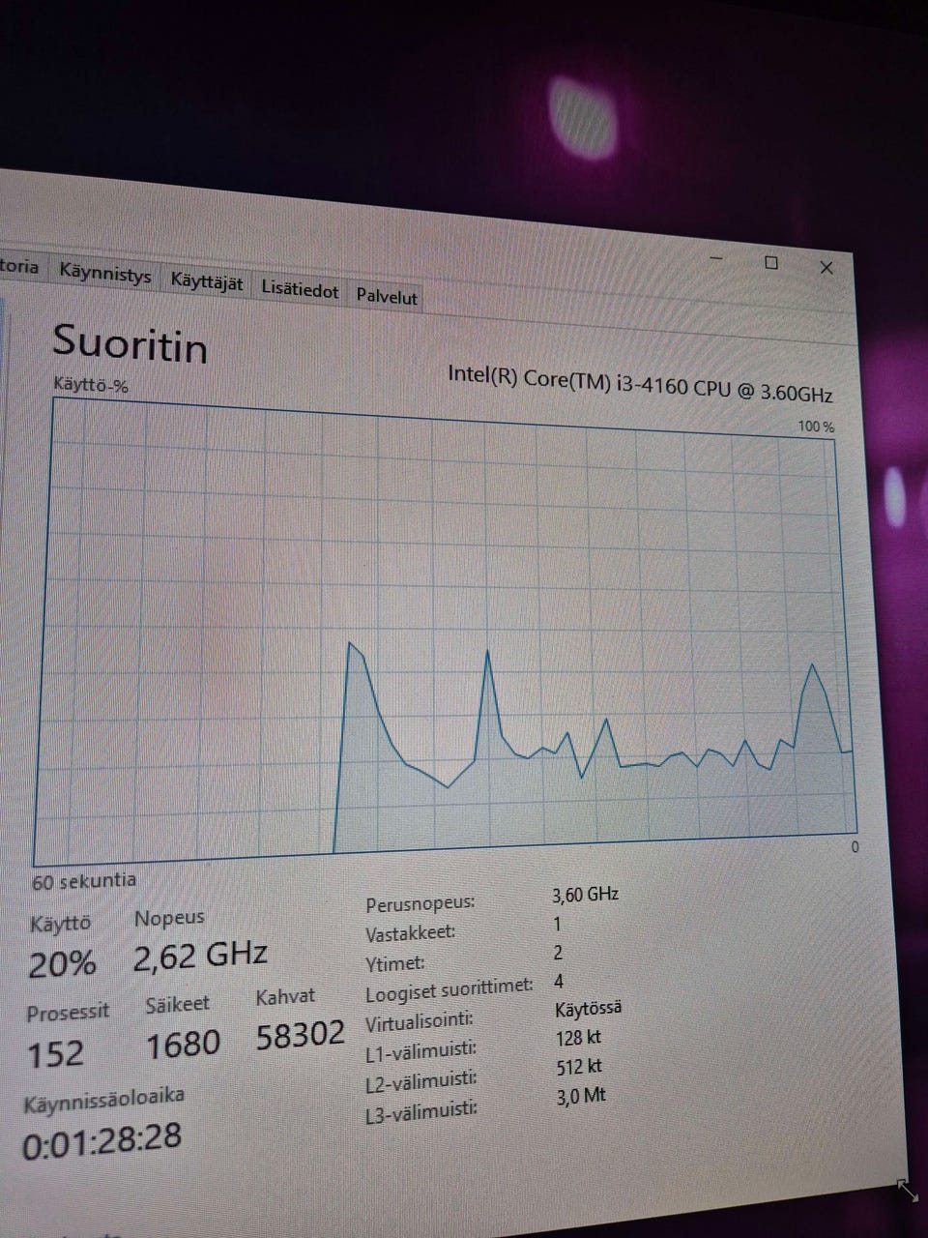The image size is (928, 1238).
Task: Click the Perusnopeus label
Action: (x=420, y=904)
